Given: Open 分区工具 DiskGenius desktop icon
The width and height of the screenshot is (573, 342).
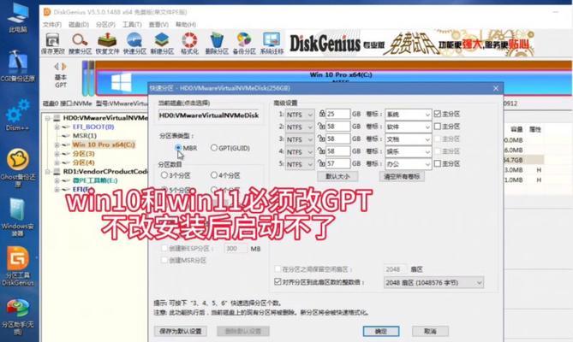Looking at the screenshot, I should tap(17, 267).
